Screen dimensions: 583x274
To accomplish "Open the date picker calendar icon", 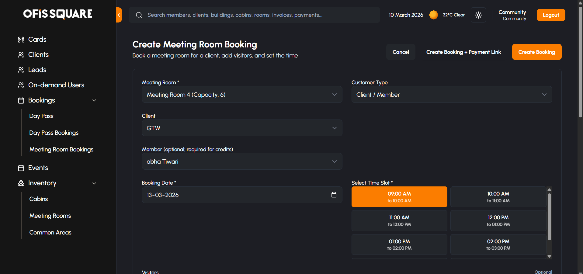I will coord(334,195).
